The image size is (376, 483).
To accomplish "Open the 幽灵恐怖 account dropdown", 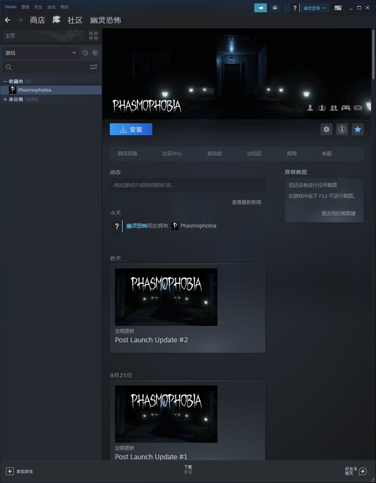I will point(314,8).
